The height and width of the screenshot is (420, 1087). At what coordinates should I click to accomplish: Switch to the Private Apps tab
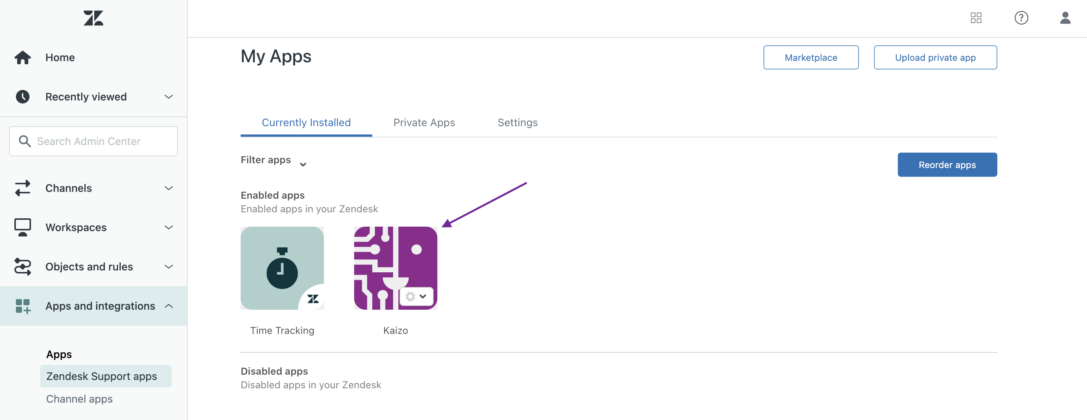pyautogui.click(x=424, y=123)
